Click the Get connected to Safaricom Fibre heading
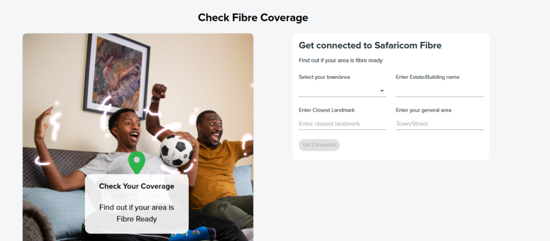Image resolution: width=550 pixels, height=241 pixels. (370, 46)
